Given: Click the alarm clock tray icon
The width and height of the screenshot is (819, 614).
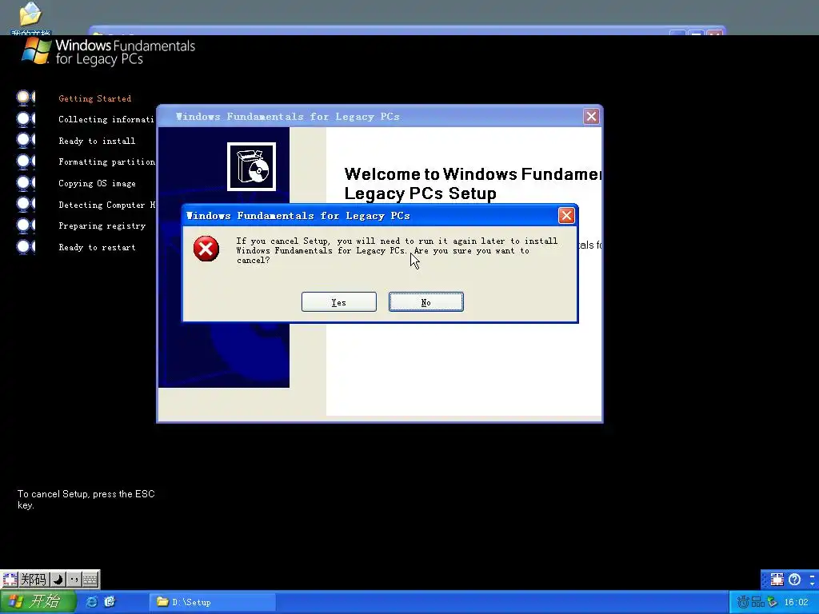Looking at the screenshot, I should pyautogui.click(x=743, y=603).
